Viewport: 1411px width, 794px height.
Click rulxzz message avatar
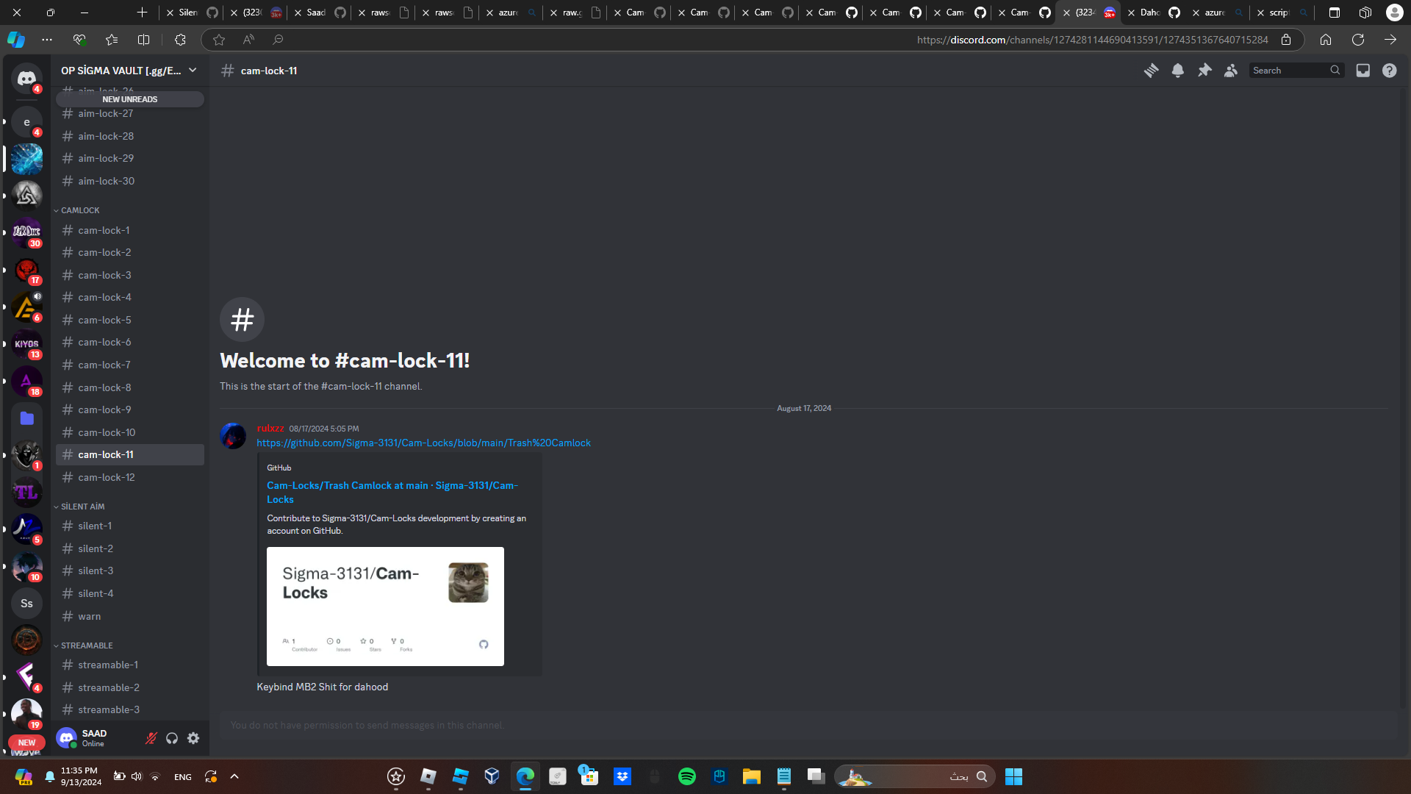tap(233, 436)
